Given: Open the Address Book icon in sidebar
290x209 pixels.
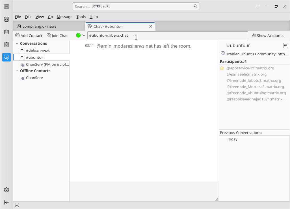Looking at the screenshot, I should tap(7, 19).
